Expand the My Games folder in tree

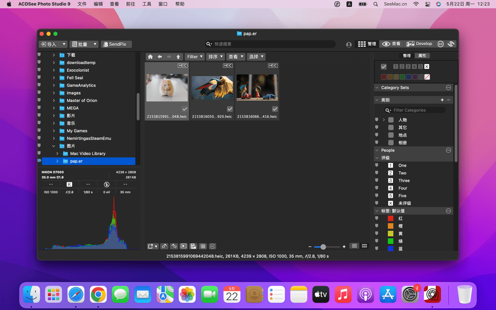pyautogui.click(x=54, y=131)
